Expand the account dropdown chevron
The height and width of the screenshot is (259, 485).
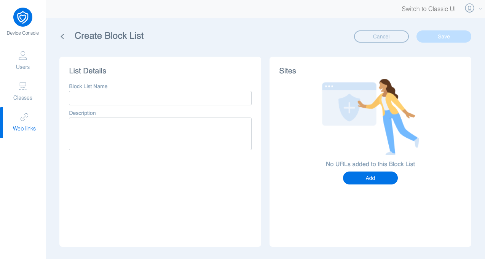480,9
